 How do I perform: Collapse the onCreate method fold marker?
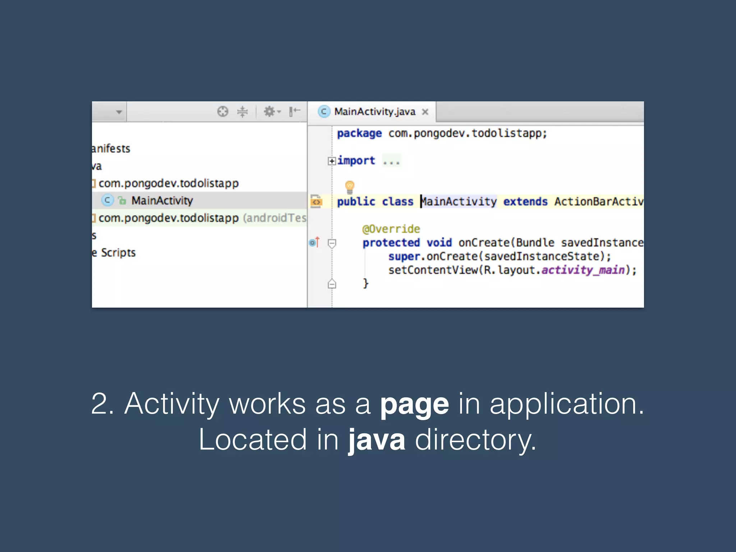pyautogui.click(x=332, y=244)
